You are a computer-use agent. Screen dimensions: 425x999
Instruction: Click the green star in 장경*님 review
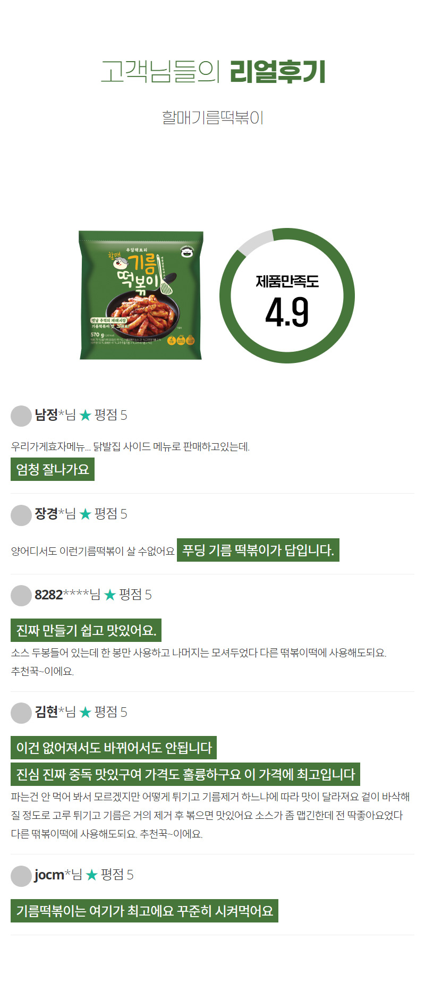[85, 514]
